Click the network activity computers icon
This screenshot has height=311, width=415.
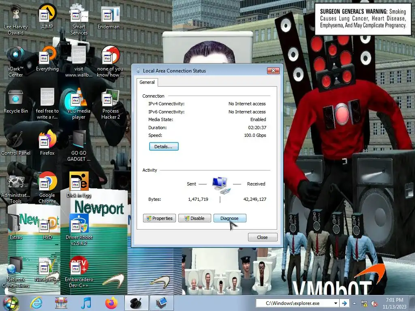pos(221,185)
